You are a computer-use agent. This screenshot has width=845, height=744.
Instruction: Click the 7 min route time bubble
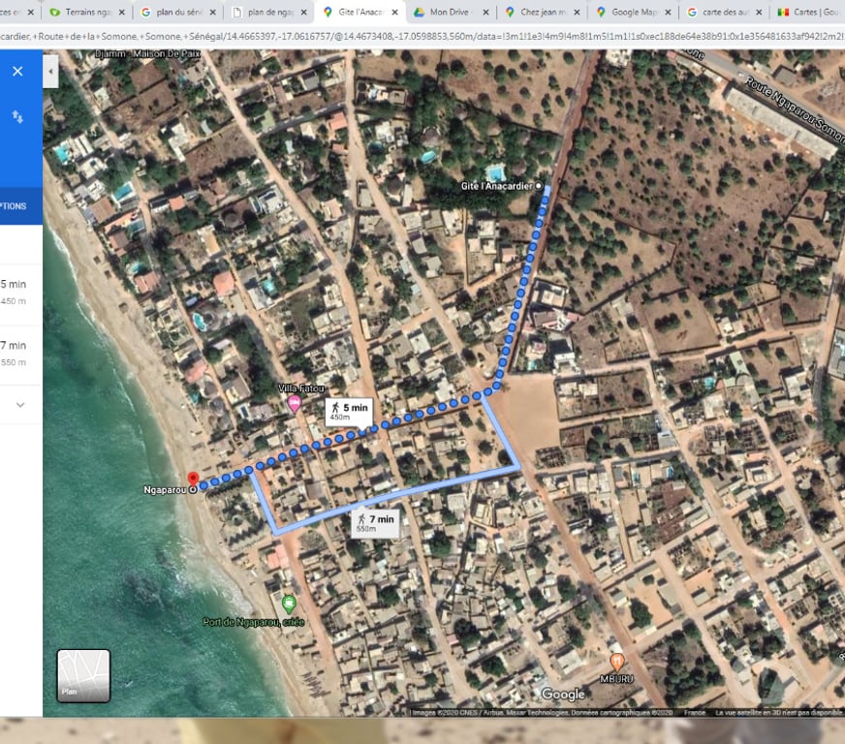coord(375,524)
